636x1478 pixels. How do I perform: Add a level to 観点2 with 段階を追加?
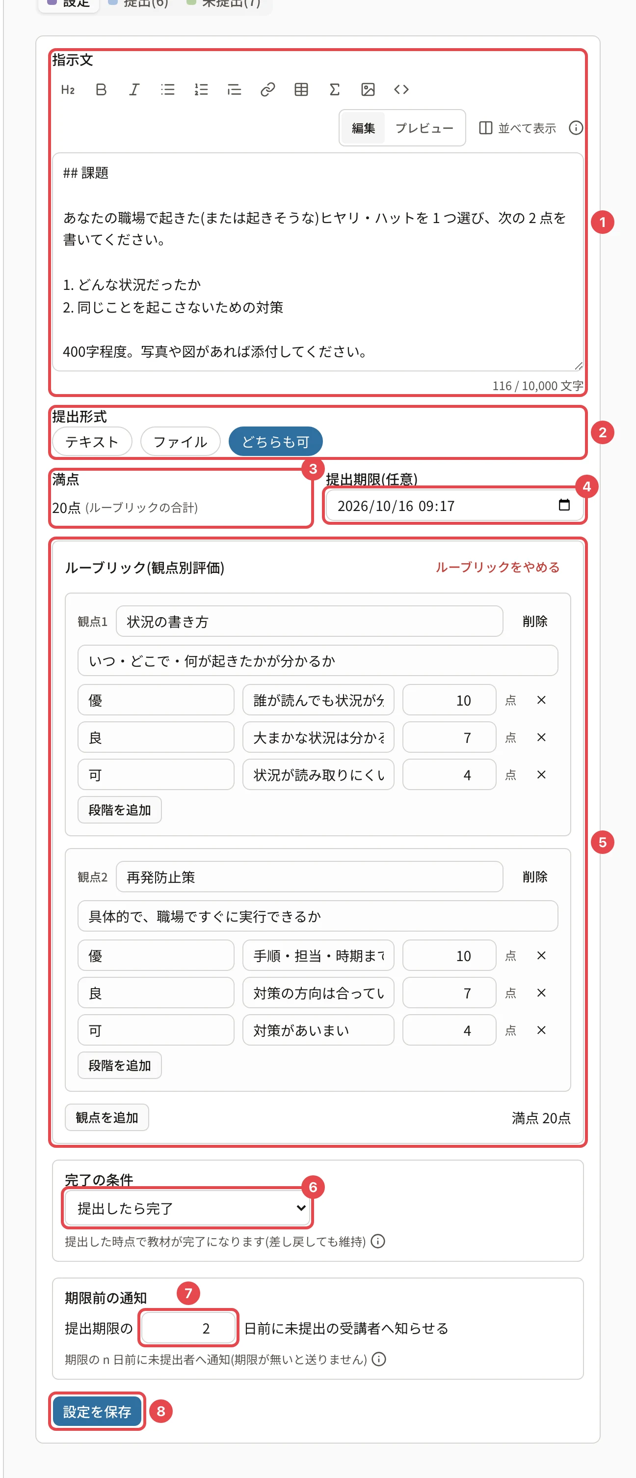(119, 1065)
